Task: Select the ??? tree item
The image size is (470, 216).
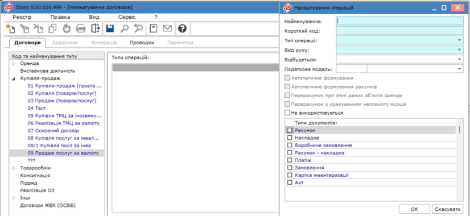Action: point(31,160)
